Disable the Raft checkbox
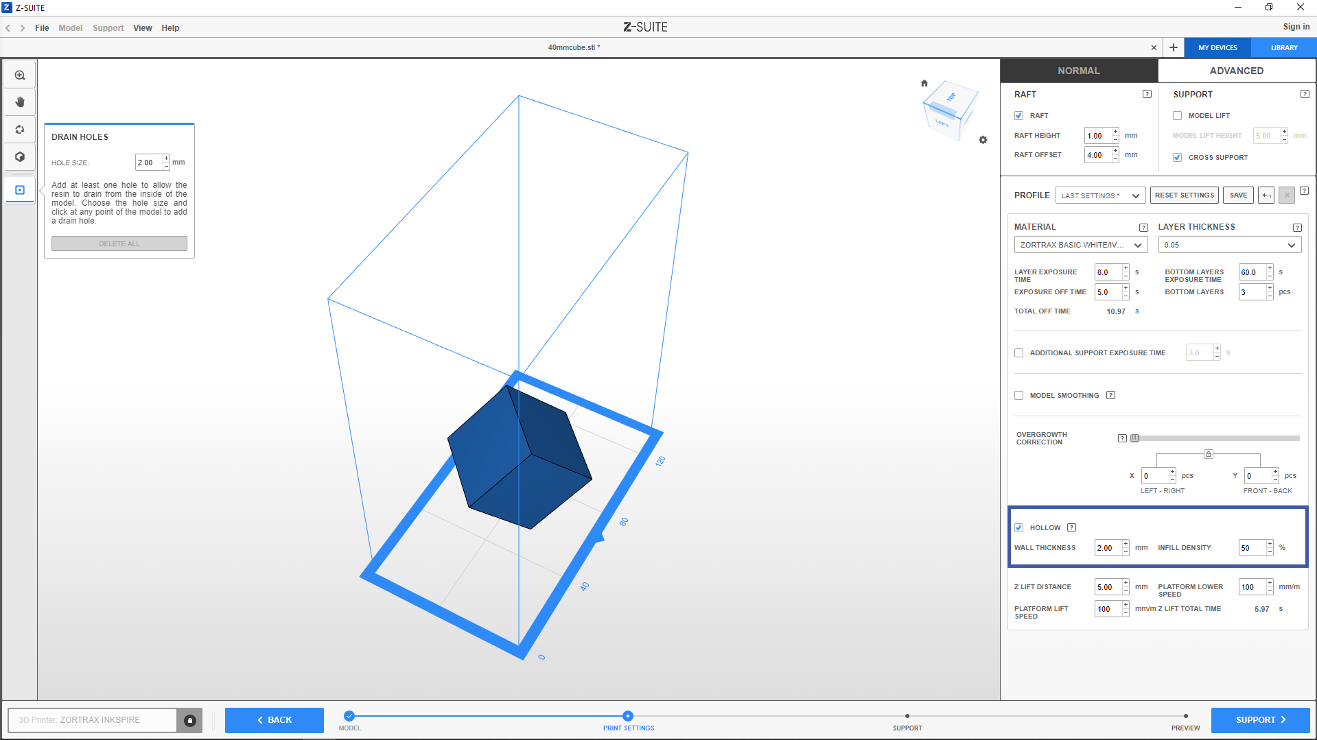 [1018, 116]
